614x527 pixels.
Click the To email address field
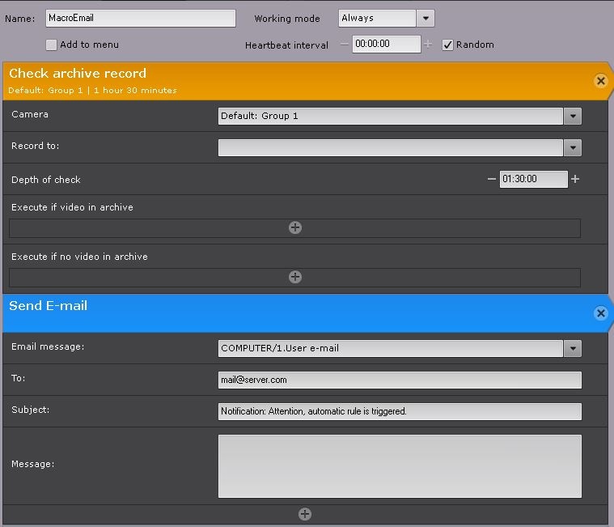(x=400, y=380)
